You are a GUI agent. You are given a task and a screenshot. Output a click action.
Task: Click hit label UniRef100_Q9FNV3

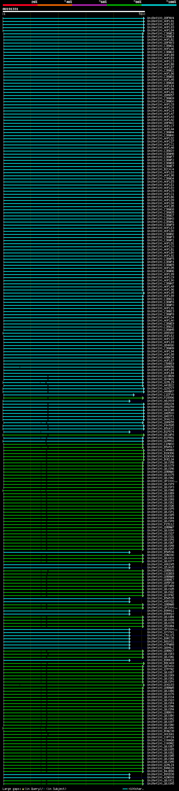(x=161, y=43)
